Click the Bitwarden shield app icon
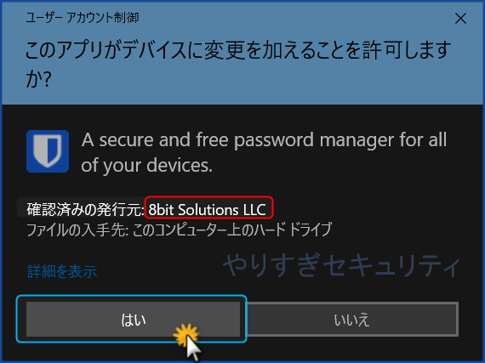Viewport: 485px width, 363px height. (x=48, y=151)
